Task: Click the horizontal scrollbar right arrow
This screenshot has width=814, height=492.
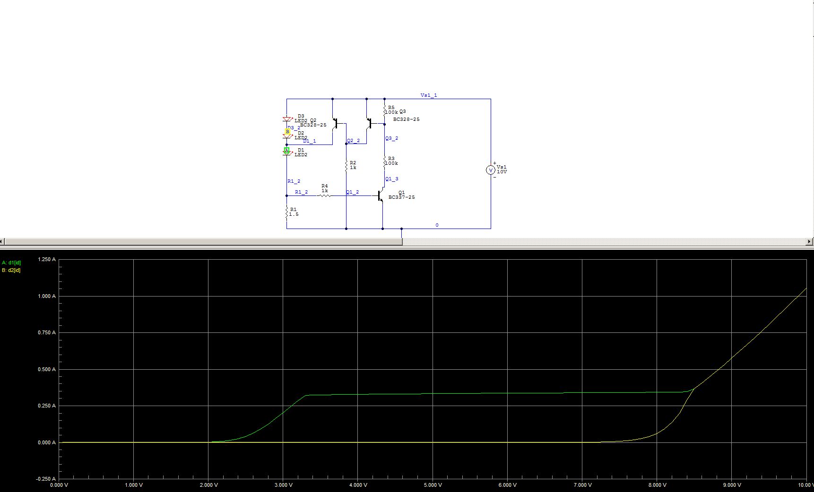Action: click(x=810, y=242)
